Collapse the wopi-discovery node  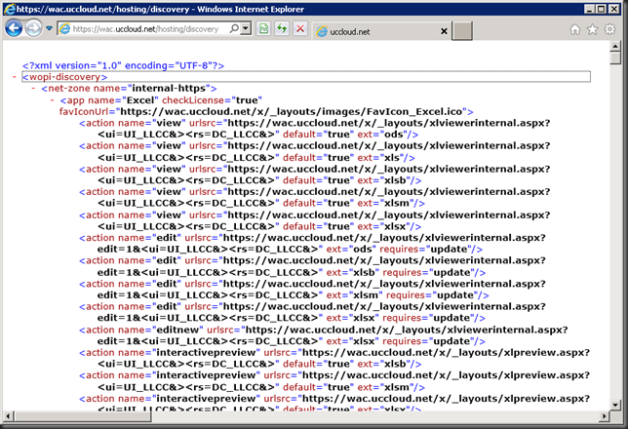(15, 77)
